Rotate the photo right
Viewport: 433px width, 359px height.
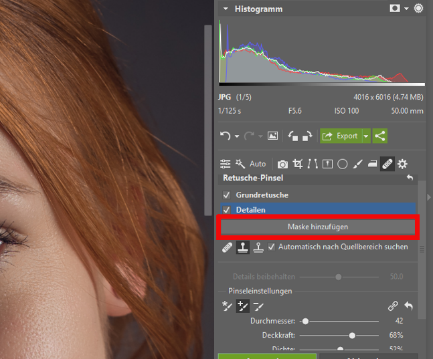pyautogui.click(x=307, y=136)
